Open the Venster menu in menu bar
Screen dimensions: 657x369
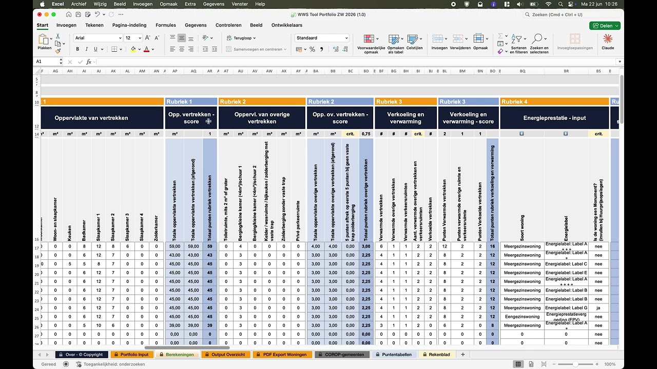[x=240, y=4]
